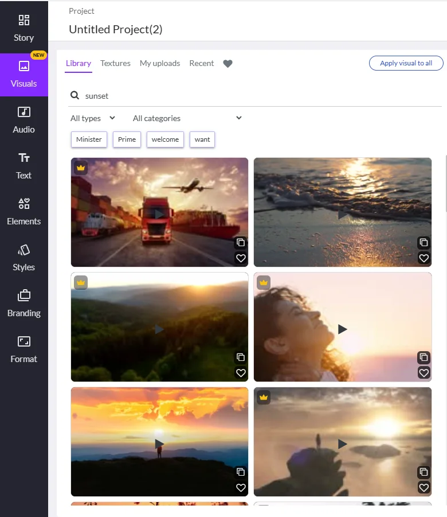Play the orange sky silhouette video preview
Screen dimensions: 447x517
[159, 444]
